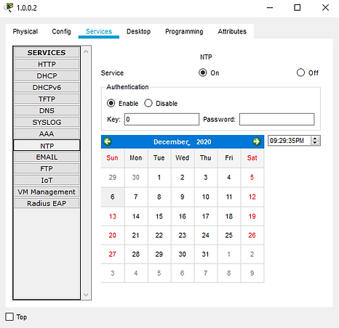339x328 pixels.
Task: Decrease time with spinner down arrow
Action: [315, 143]
